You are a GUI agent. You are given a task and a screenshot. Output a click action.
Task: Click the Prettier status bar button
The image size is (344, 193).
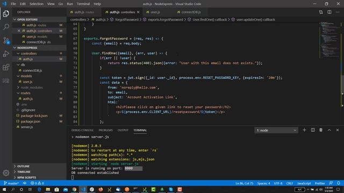click(x=320, y=183)
